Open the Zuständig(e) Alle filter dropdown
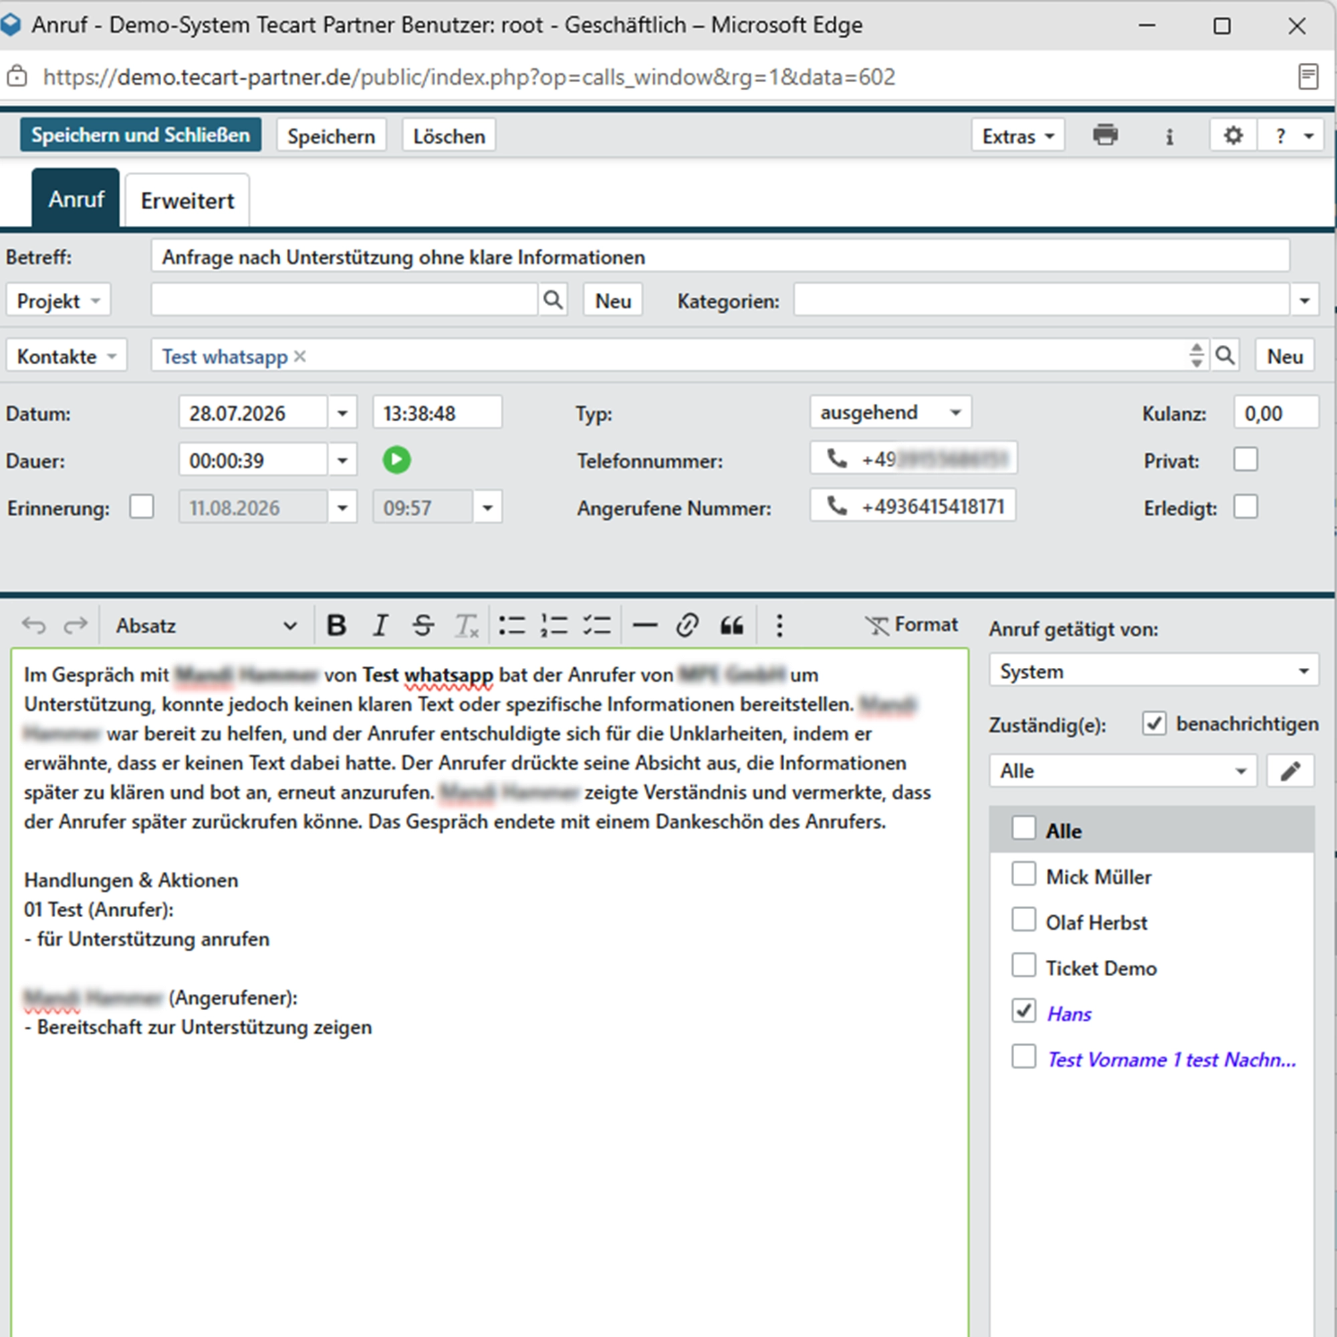The height and width of the screenshot is (1337, 1337). (x=1122, y=771)
